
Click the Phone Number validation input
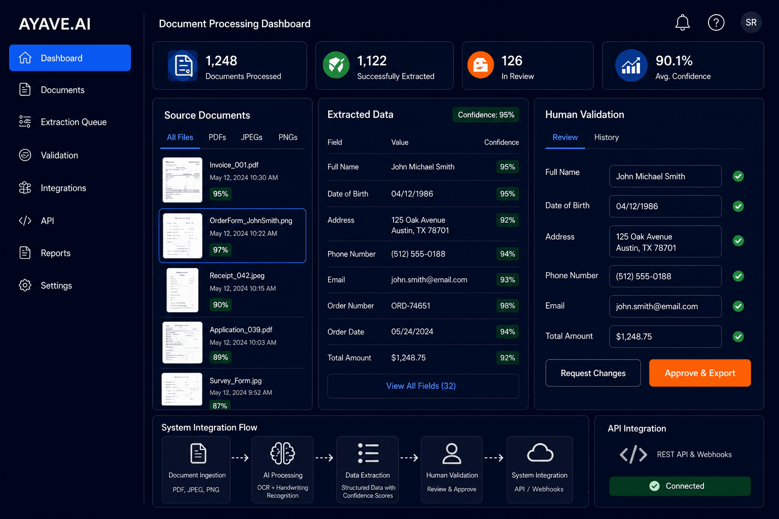(x=665, y=276)
